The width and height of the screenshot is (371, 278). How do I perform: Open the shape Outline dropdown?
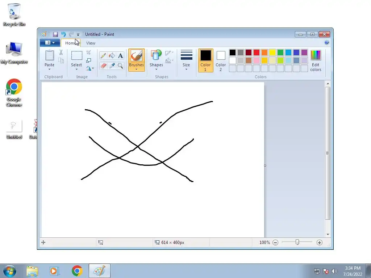(x=169, y=53)
